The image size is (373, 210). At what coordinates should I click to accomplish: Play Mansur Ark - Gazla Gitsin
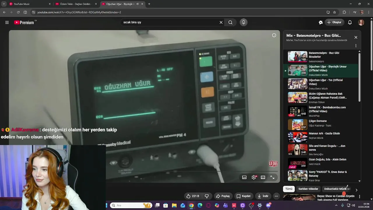click(321, 136)
